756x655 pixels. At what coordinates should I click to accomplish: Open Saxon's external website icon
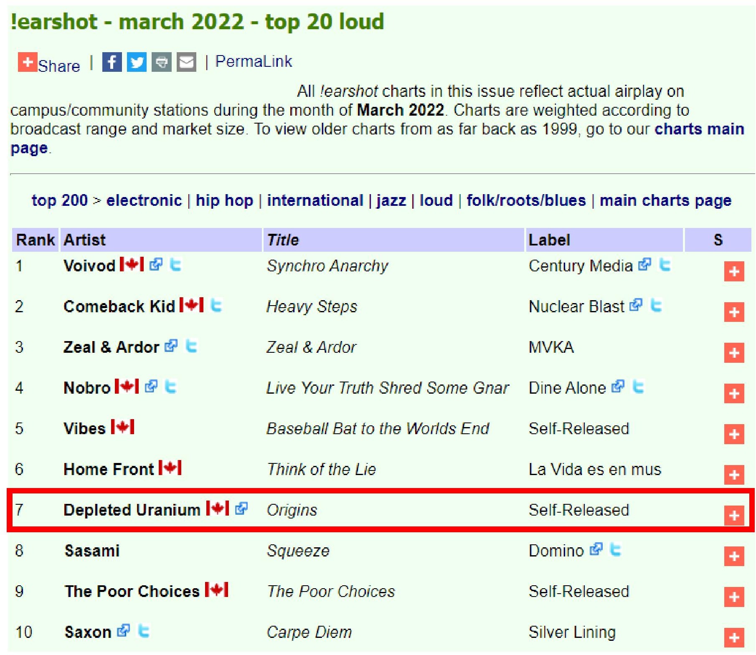point(123,630)
